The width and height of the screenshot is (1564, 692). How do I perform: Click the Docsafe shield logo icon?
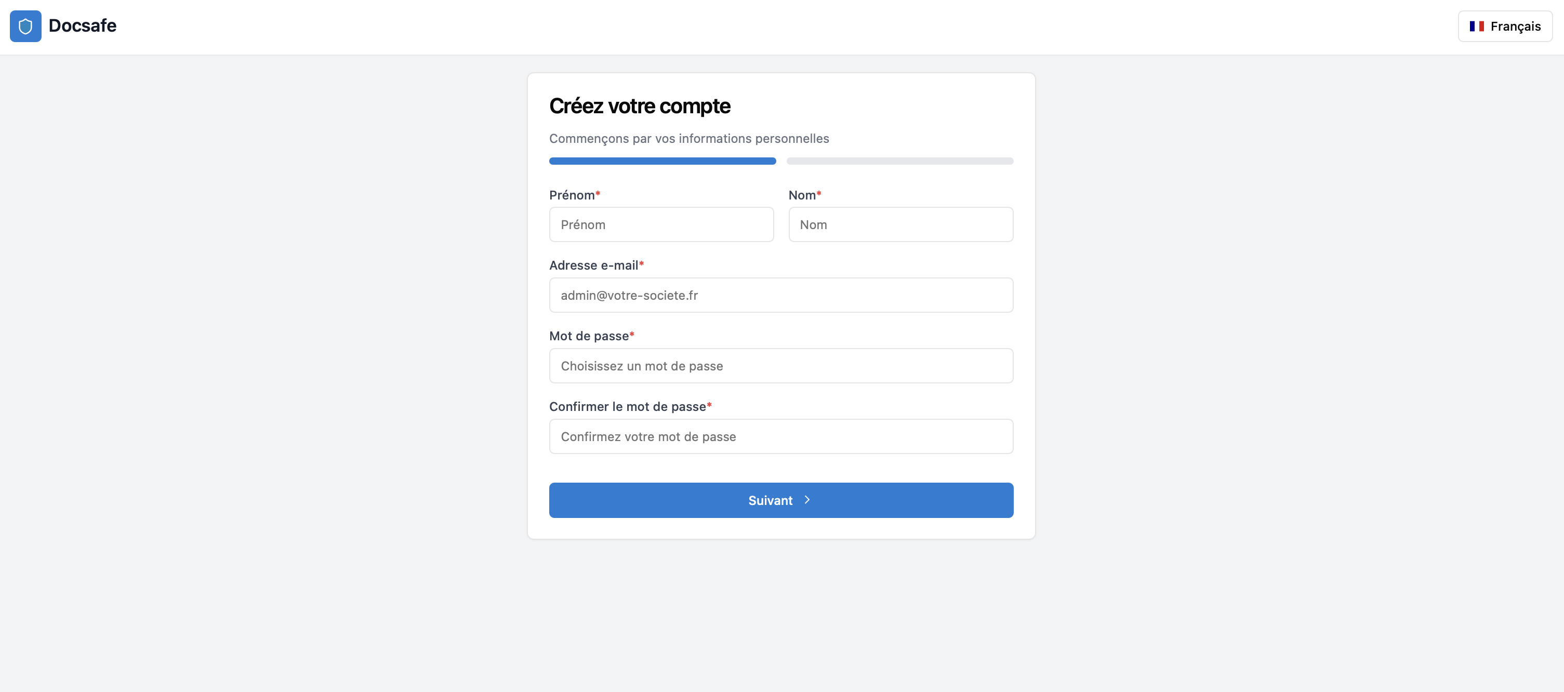[x=25, y=26]
